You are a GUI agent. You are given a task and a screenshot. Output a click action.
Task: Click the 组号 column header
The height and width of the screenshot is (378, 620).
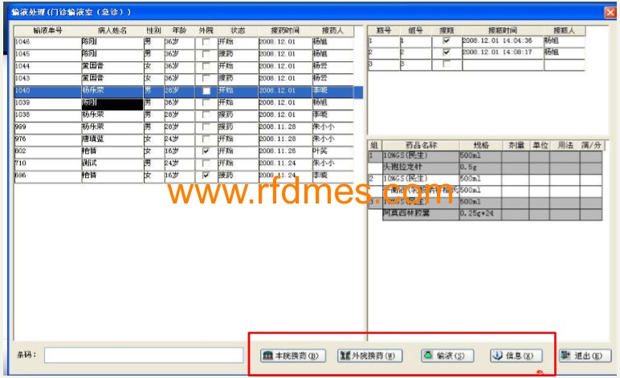[x=415, y=31]
